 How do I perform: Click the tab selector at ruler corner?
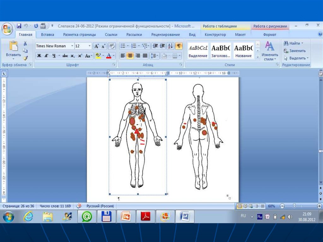click(x=4, y=73)
